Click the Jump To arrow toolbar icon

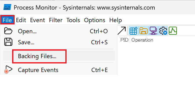tap(122, 31)
